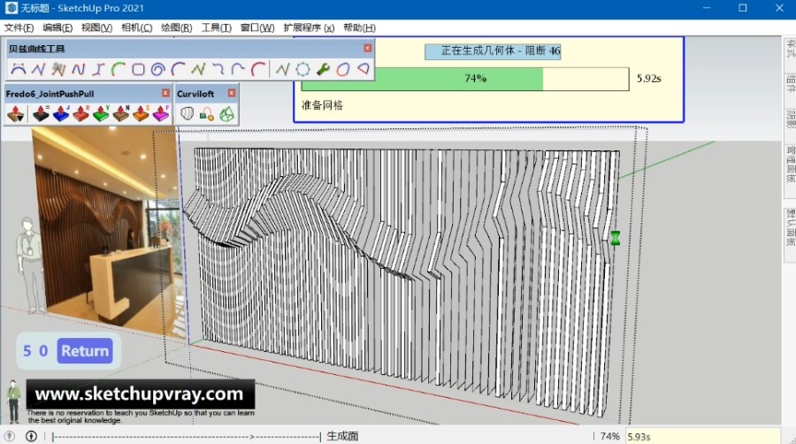Select the orange Extrude Push Pull X tool

[x=141, y=114]
